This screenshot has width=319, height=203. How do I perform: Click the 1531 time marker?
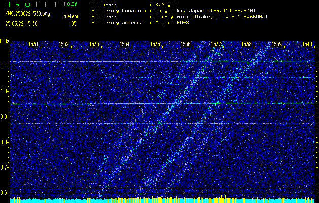point(33,44)
